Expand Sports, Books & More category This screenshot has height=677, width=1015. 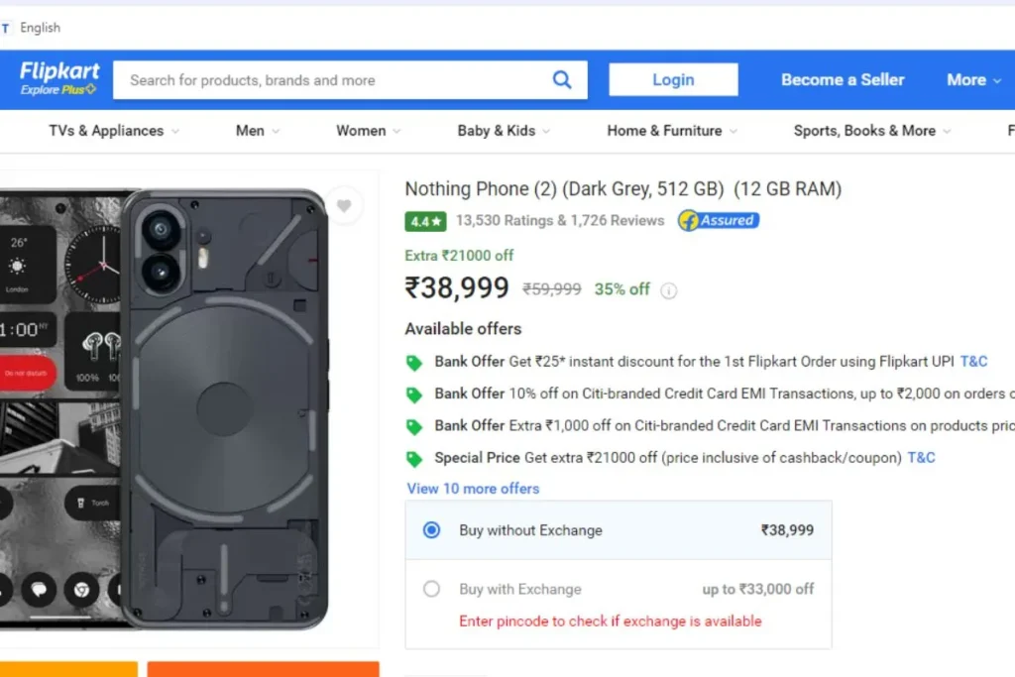[872, 131]
